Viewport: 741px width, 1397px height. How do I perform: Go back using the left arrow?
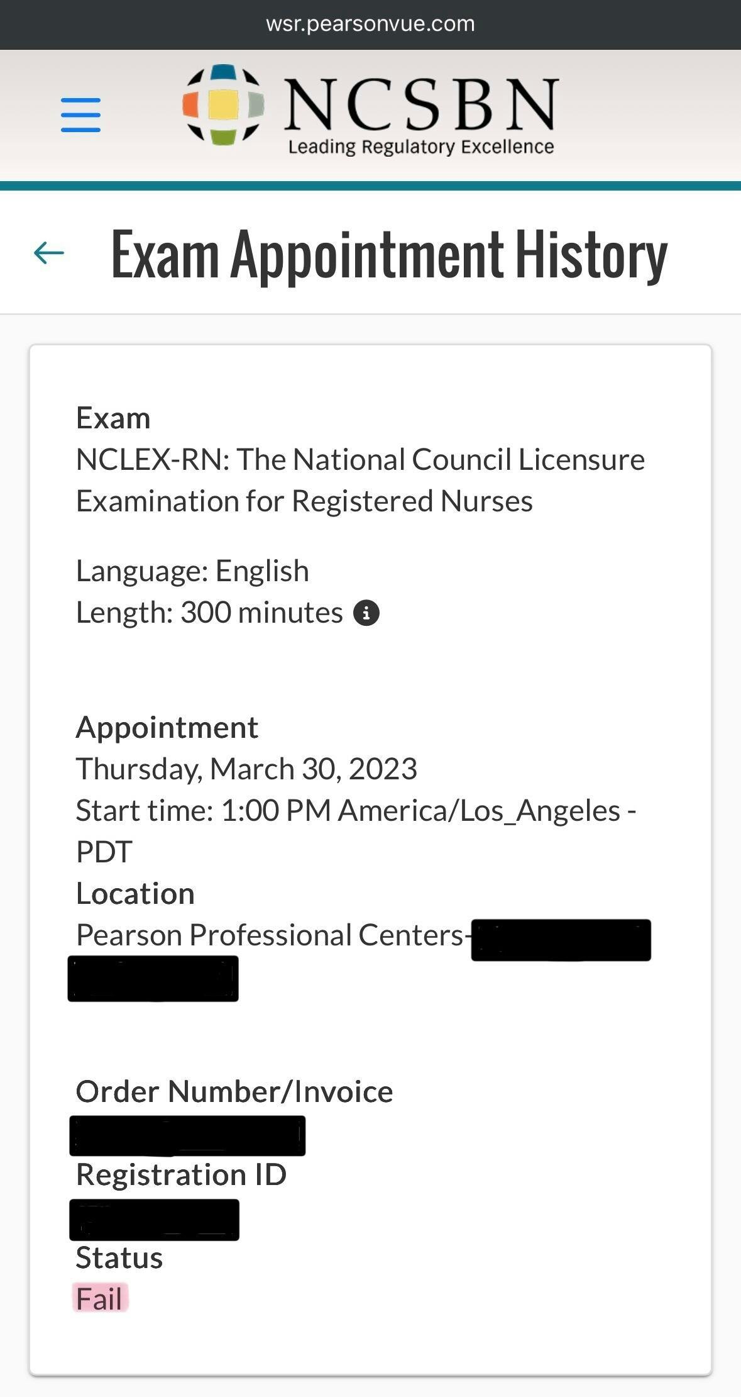tap(49, 253)
